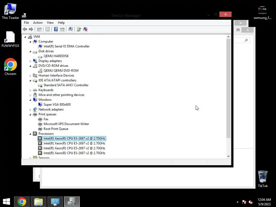This screenshot has width=276, height=207.
Task: Open Properties from the toolbar
Action: coord(47,29)
